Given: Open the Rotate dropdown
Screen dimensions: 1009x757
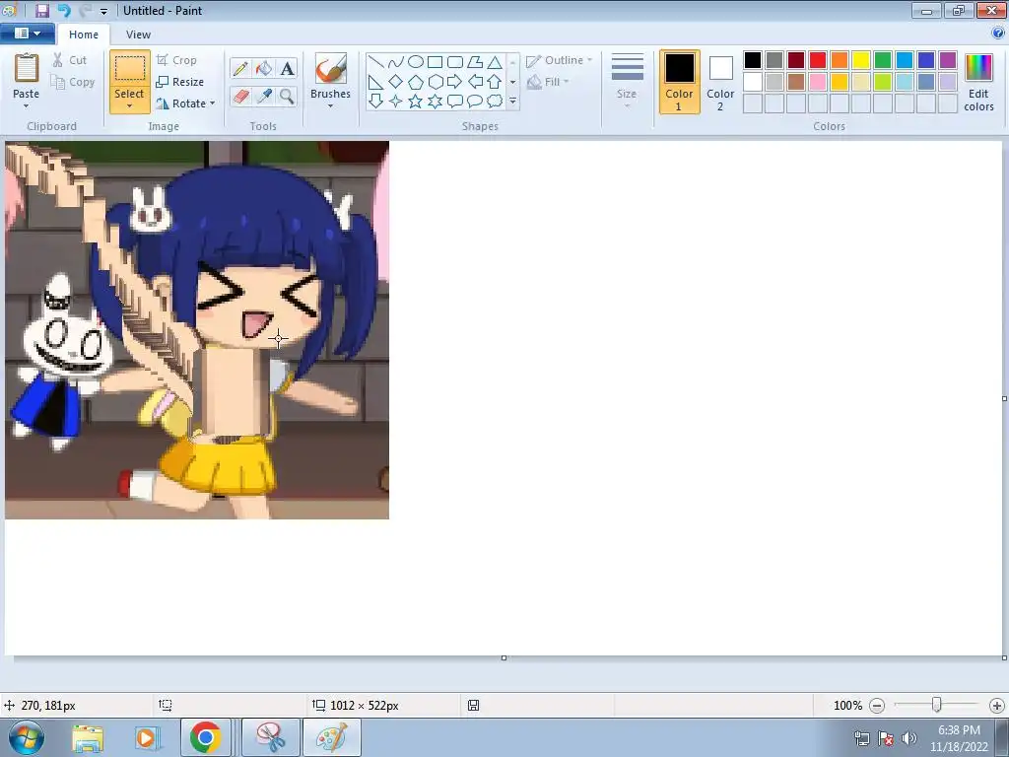Looking at the screenshot, I should pyautogui.click(x=185, y=103).
